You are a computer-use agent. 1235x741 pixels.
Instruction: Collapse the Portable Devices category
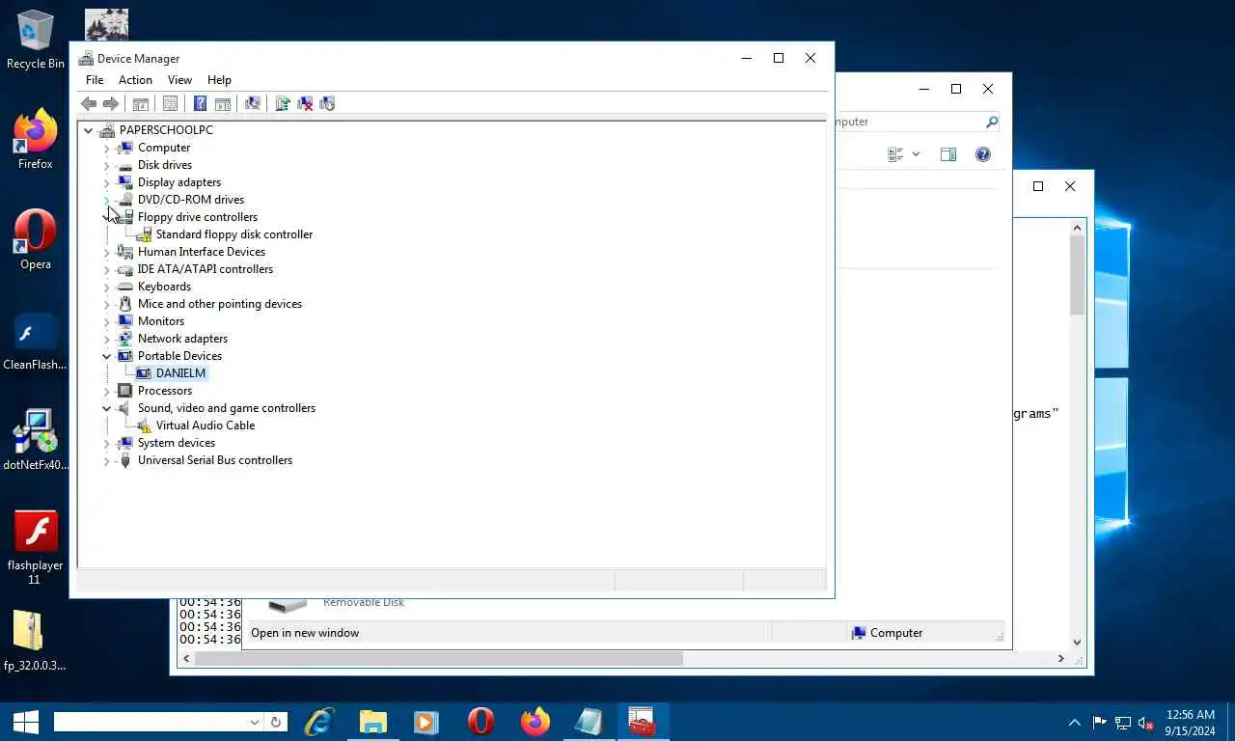pyautogui.click(x=107, y=356)
